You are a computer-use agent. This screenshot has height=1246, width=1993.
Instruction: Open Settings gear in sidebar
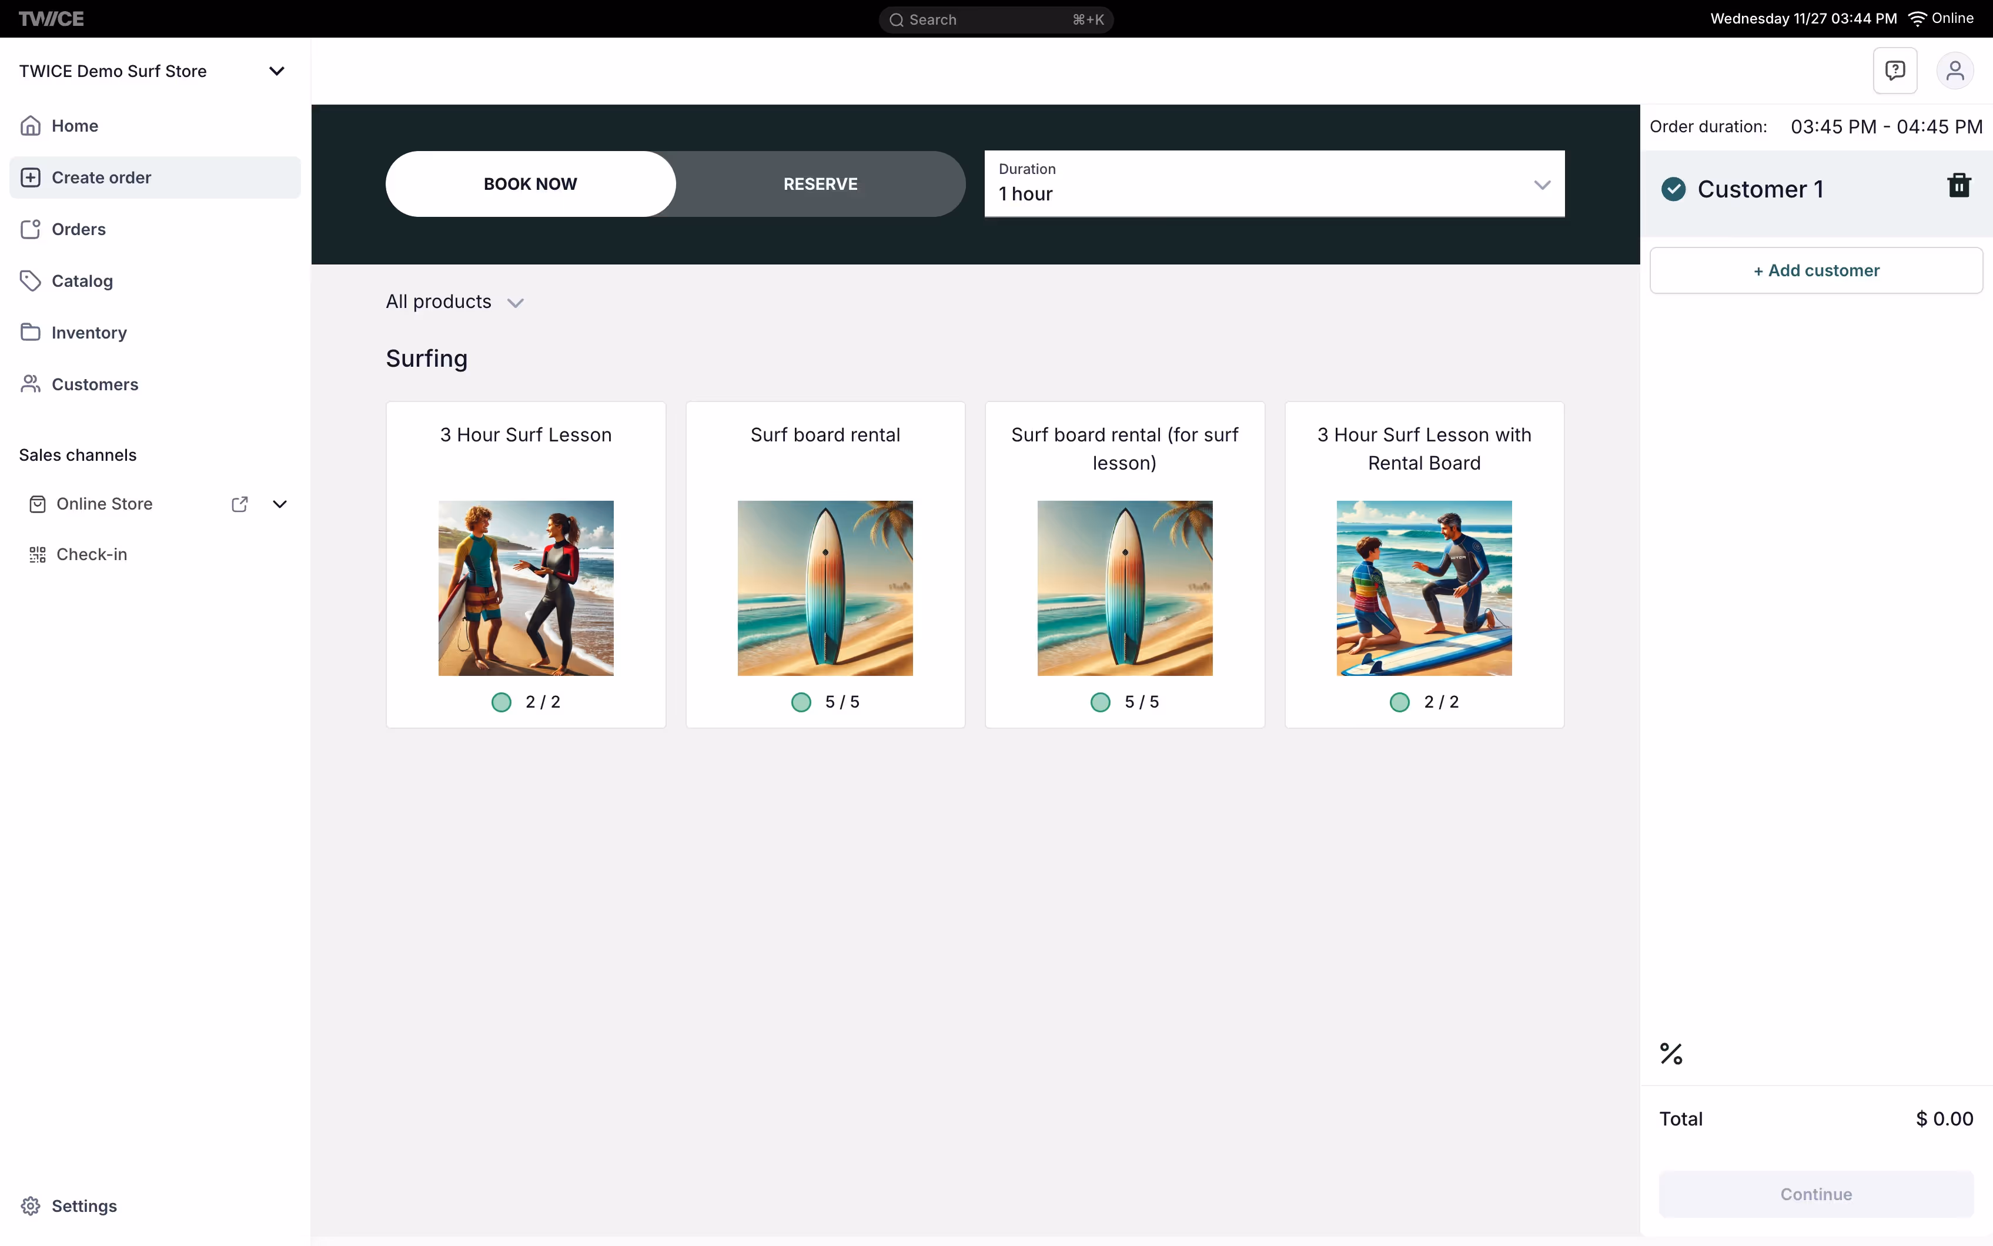tap(31, 1205)
